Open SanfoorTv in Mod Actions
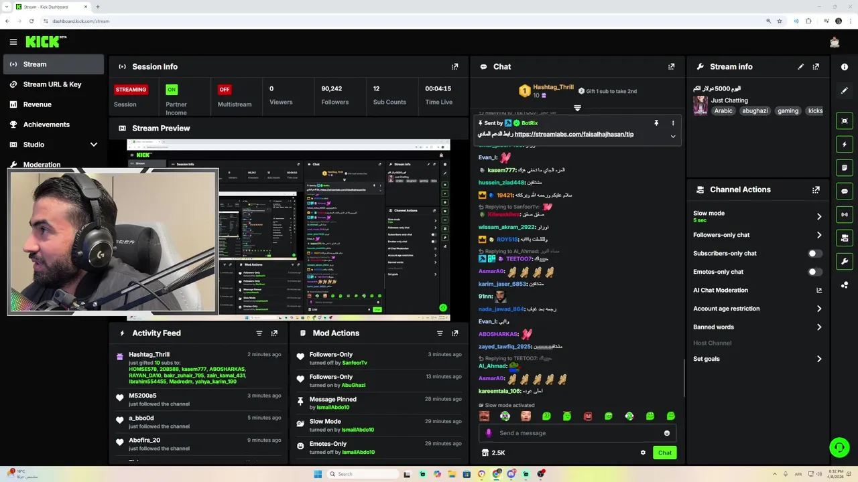This screenshot has width=858, height=482. (x=355, y=363)
